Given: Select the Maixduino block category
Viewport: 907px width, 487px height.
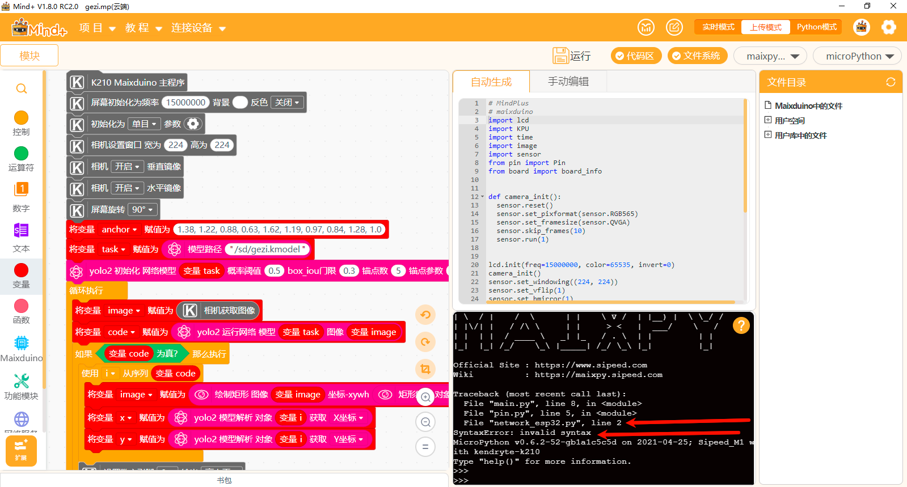Looking at the screenshot, I should pos(21,349).
